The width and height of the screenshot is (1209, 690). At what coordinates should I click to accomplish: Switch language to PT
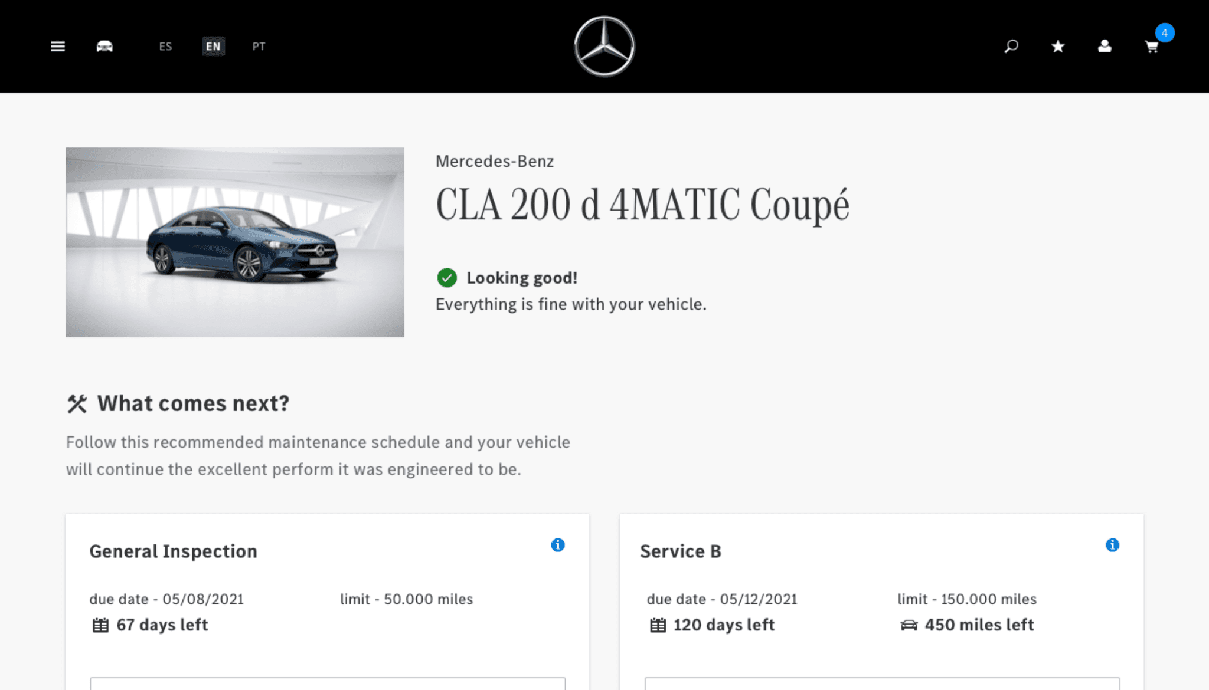(x=259, y=47)
